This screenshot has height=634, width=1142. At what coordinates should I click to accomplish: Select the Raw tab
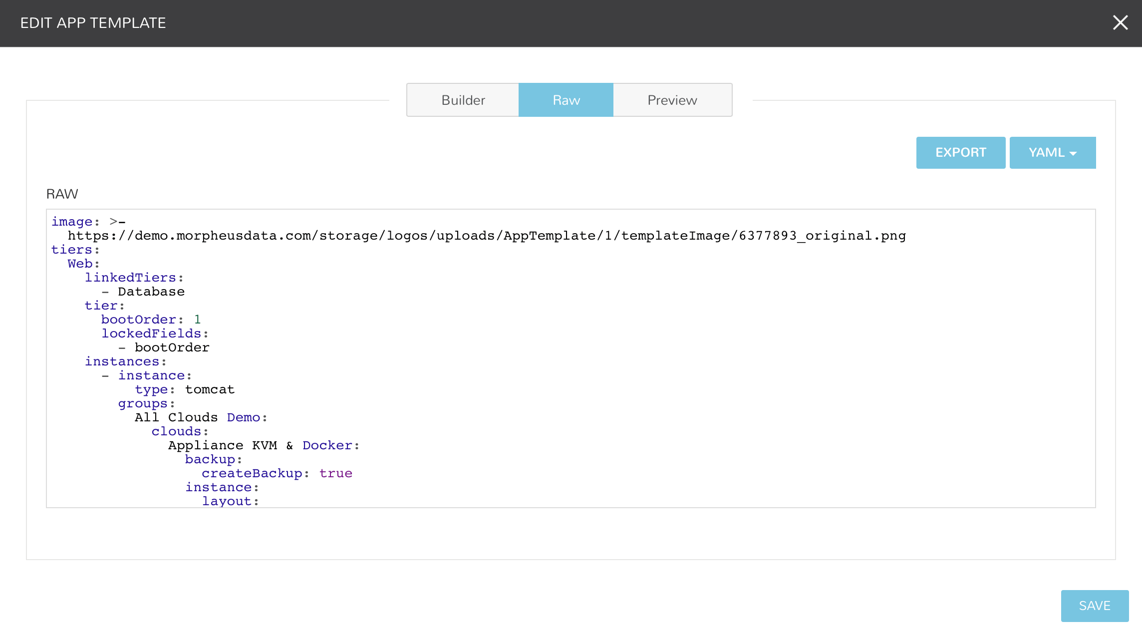point(566,100)
